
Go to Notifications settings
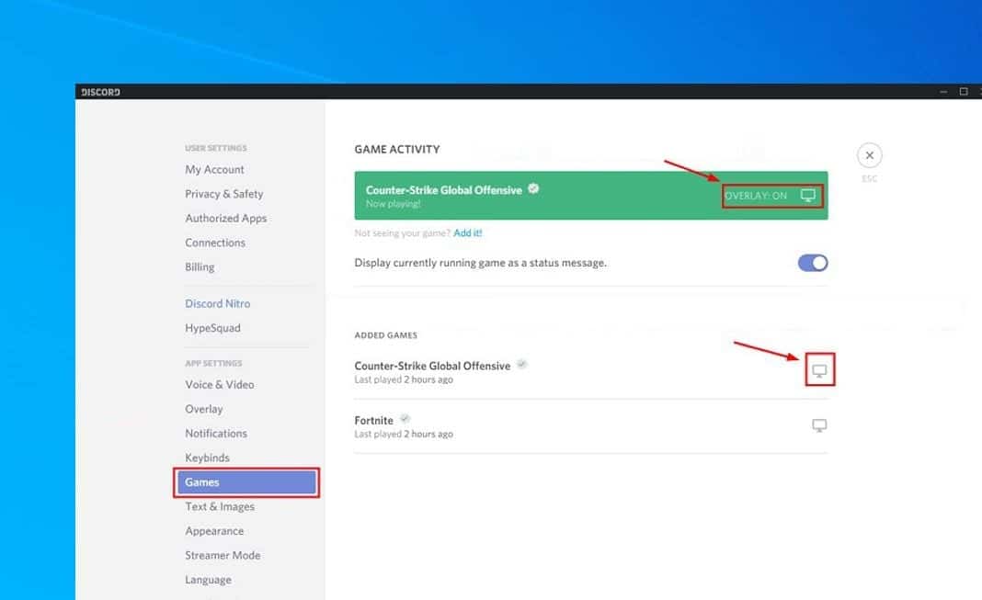(215, 434)
